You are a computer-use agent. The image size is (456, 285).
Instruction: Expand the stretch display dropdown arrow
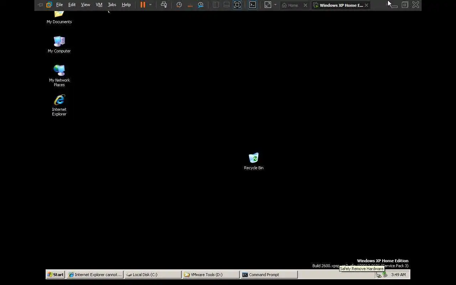point(275,5)
